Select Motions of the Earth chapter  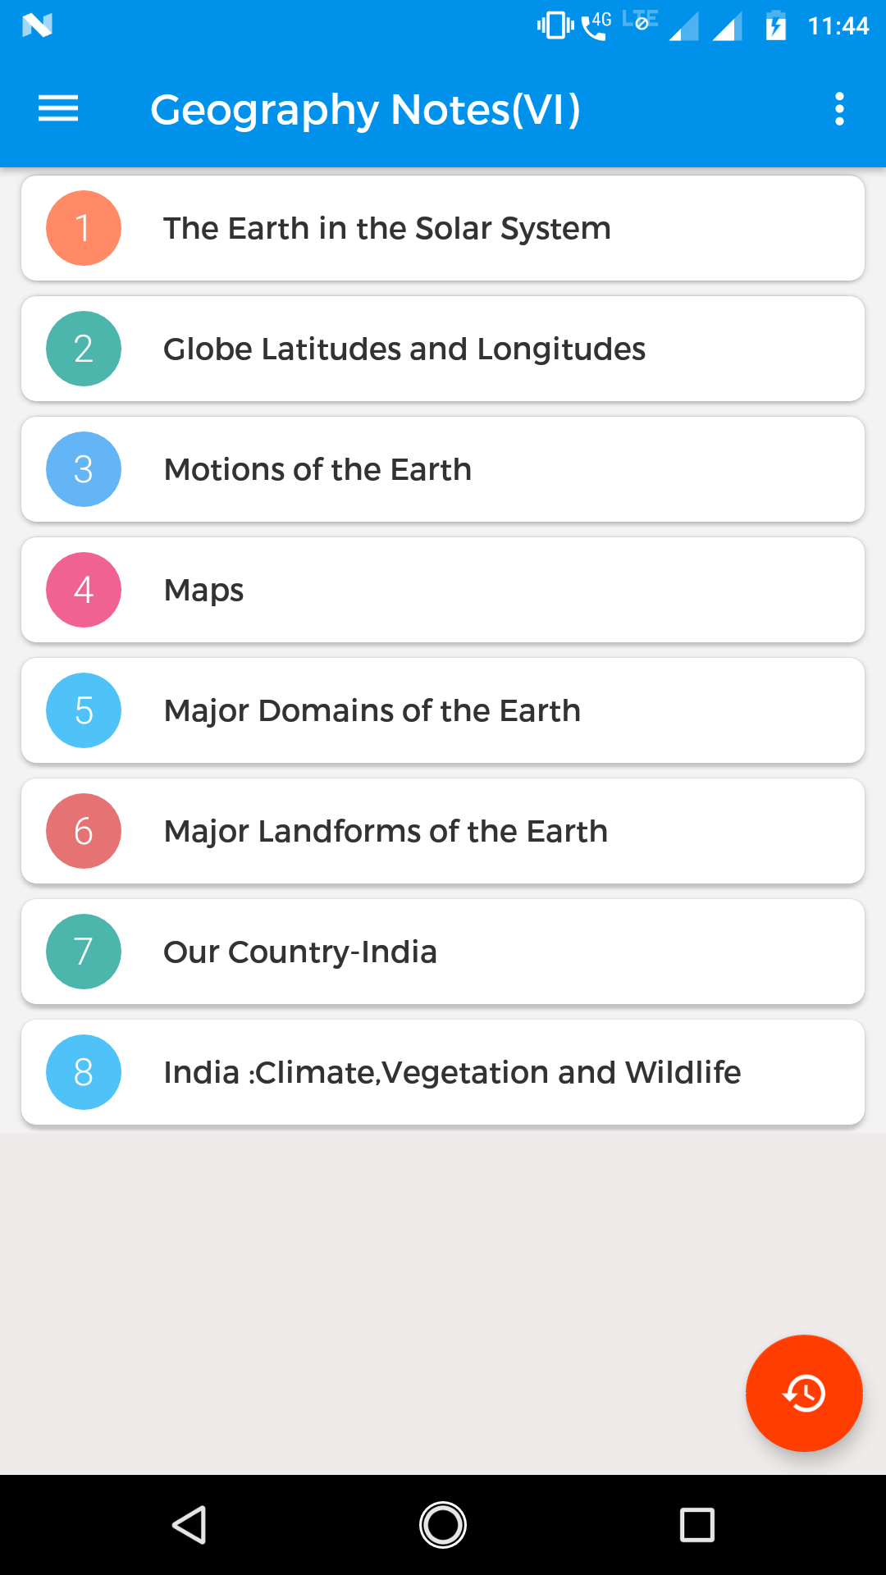[x=317, y=469]
